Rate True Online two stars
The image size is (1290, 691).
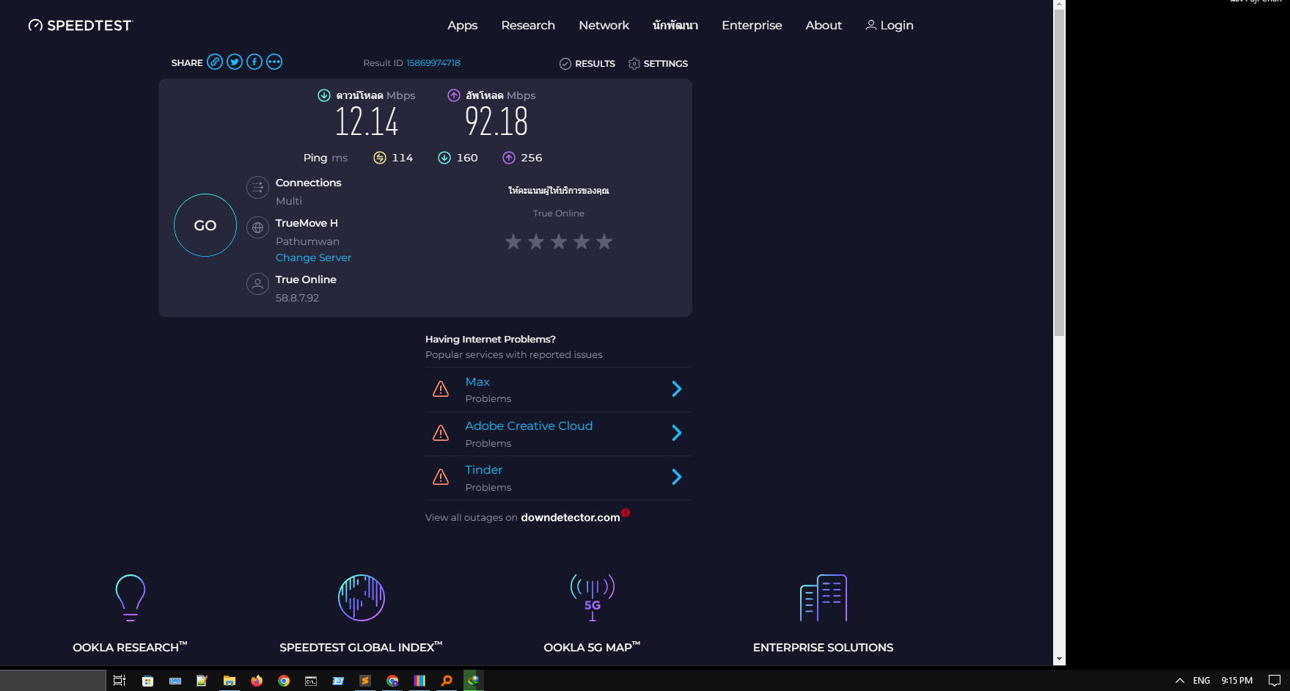[x=536, y=241]
